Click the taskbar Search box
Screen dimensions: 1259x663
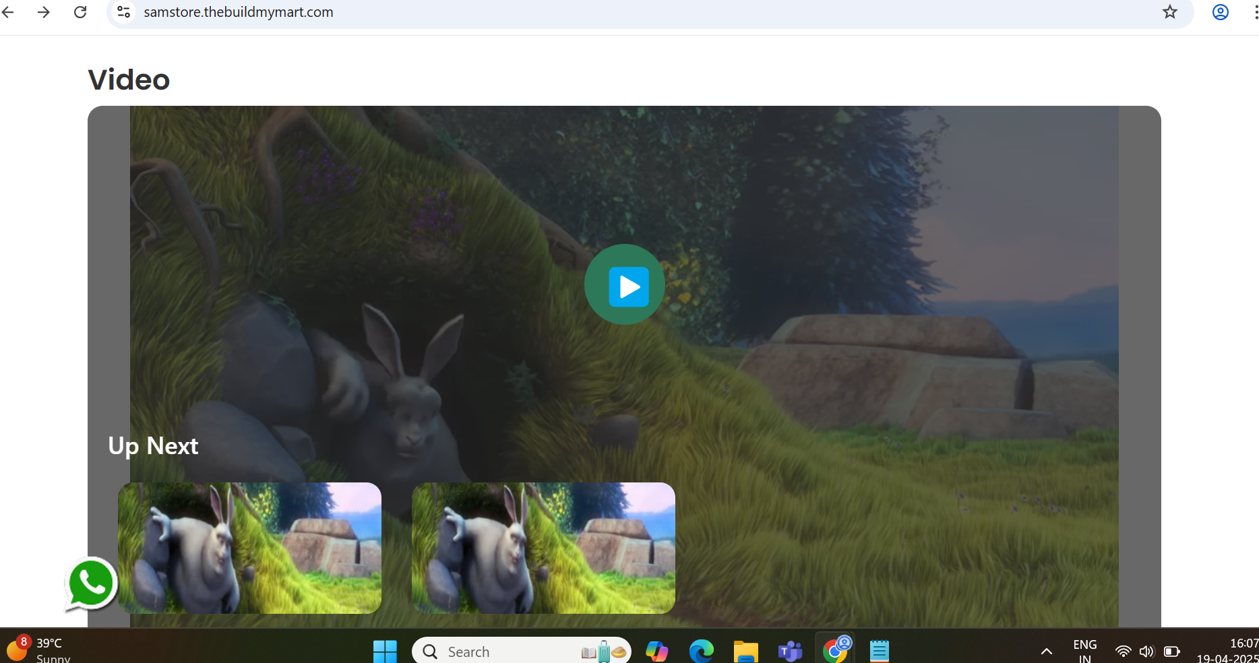click(522, 652)
